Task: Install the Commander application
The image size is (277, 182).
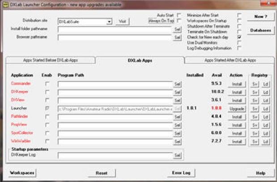Action: coord(237,84)
